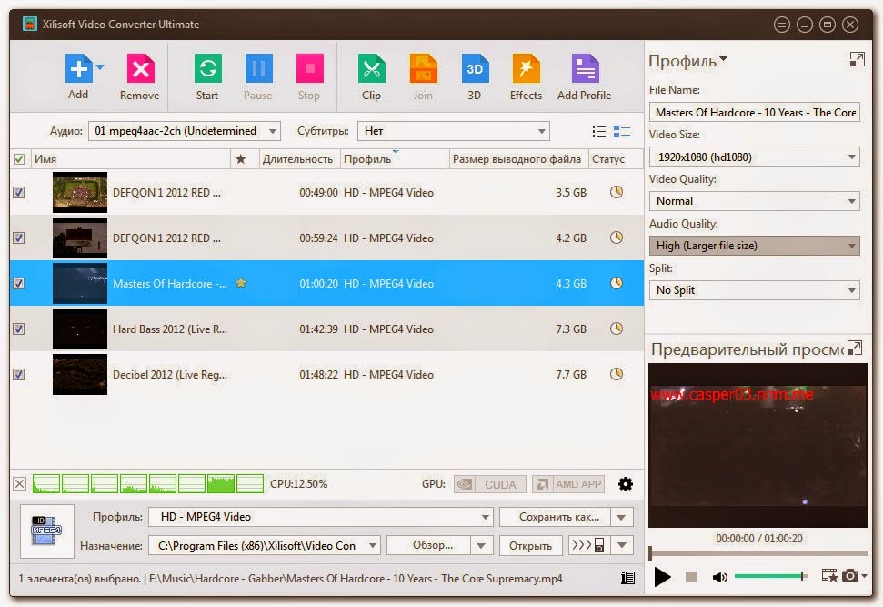Close the CPU usage graph panel
Viewport: 883px width, 607px height.
coord(20,484)
